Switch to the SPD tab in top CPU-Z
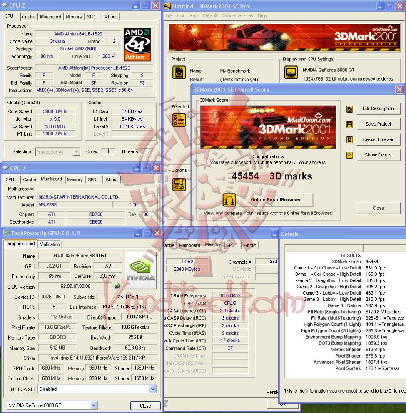Viewport: 406px width, 413px height. pos(91,17)
